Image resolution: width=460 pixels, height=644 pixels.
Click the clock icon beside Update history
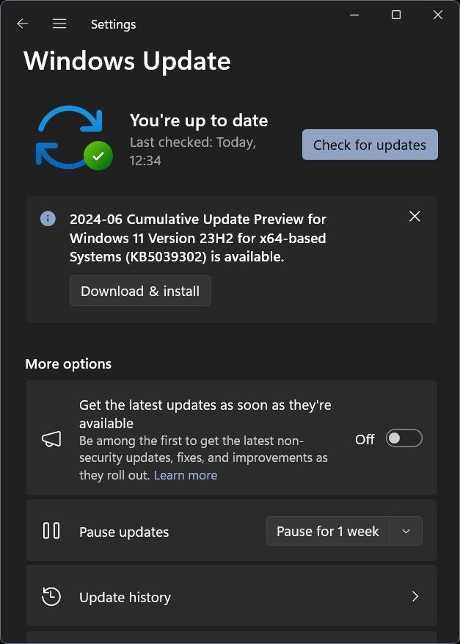coord(51,596)
